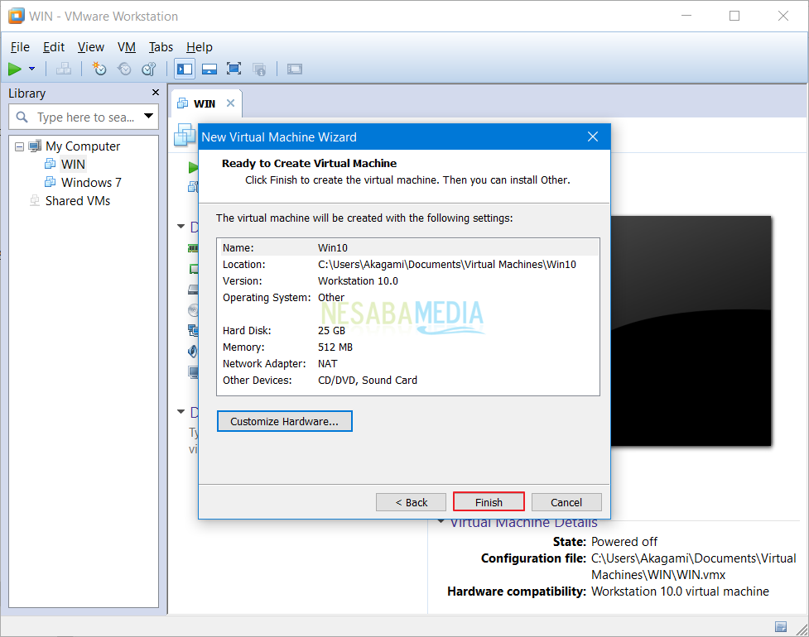Switch to the WIN tab

(x=205, y=103)
